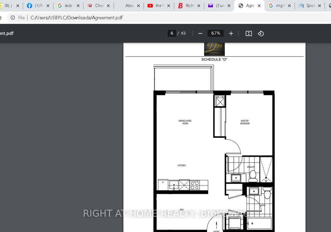The image size is (331, 232).
Task: Close the Facebook tab
Action: click(48, 6)
